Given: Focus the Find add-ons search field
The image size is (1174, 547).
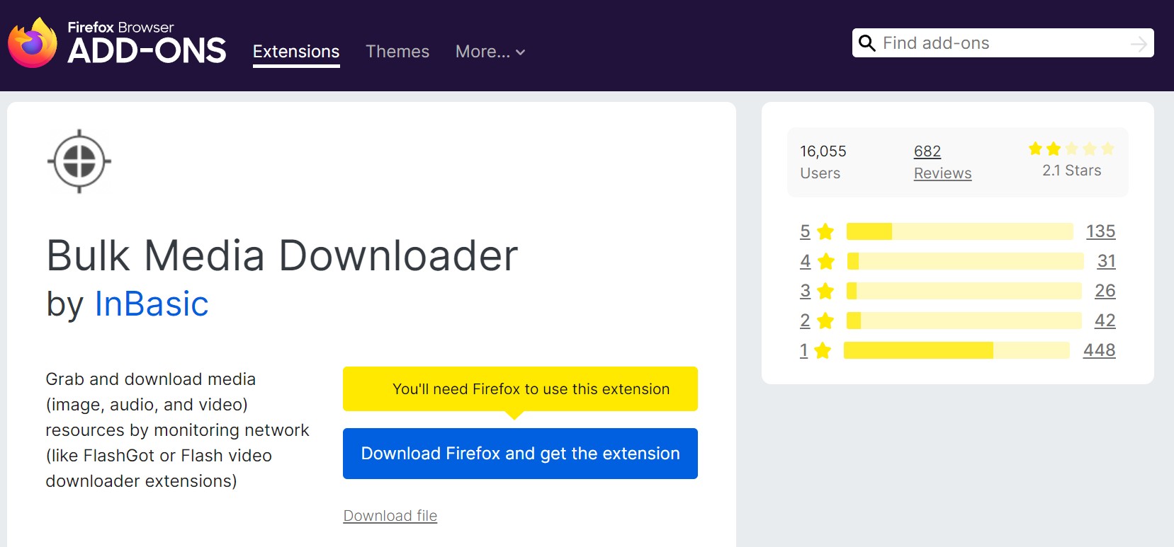Looking at the screenshot, I should (x=1003, y=43).
